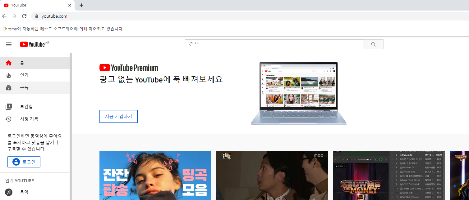
Task: Click the history clock icon
Action: click(9, 119)
